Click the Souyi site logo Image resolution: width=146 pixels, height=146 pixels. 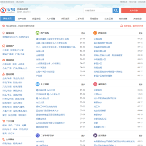coord(8,10)
